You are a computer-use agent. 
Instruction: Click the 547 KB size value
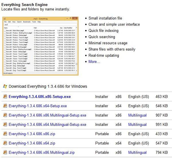pyautogui.click(x=162, y=143)
